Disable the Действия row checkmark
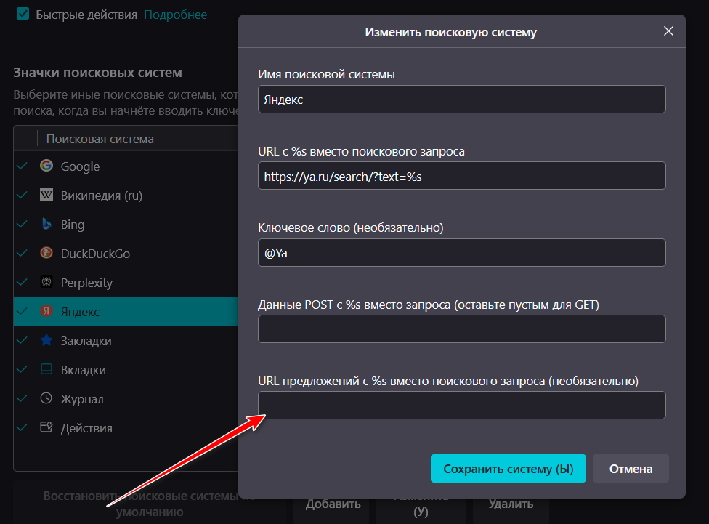Image resolution: width=709 pixels, height=524 pixels. (x=22, y=427)
